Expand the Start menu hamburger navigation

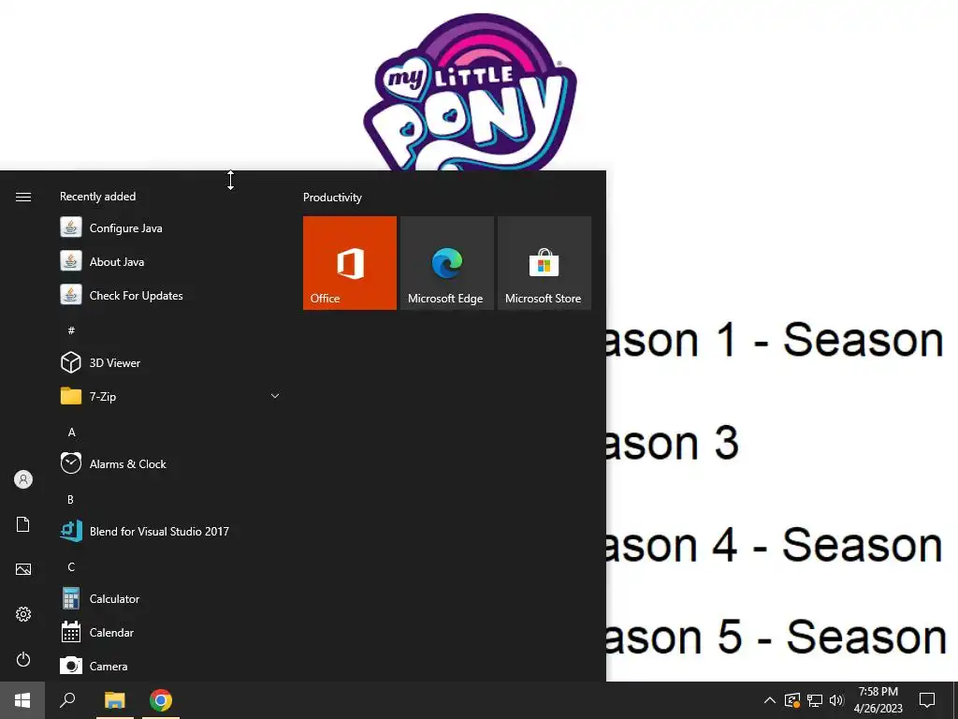pyautogui.click(x=23, y=197)
